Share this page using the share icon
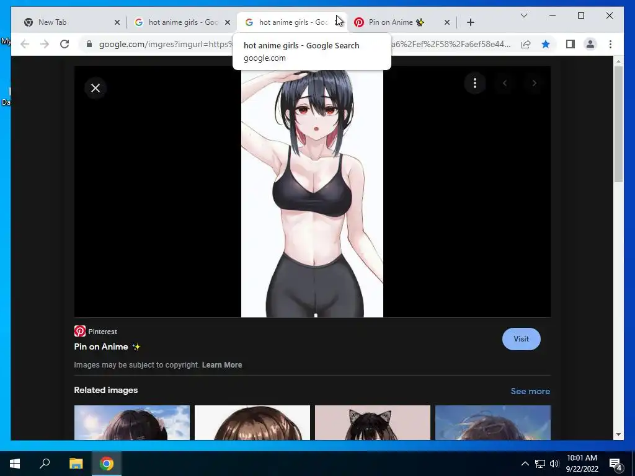The image size is (635, 476). (526, 44)
